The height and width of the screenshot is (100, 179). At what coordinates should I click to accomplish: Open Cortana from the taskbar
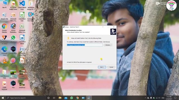pyautogui.click(x=48, y=98)
